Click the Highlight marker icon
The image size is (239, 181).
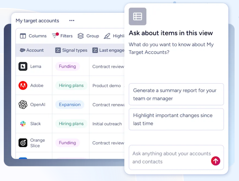coord(107,36)
